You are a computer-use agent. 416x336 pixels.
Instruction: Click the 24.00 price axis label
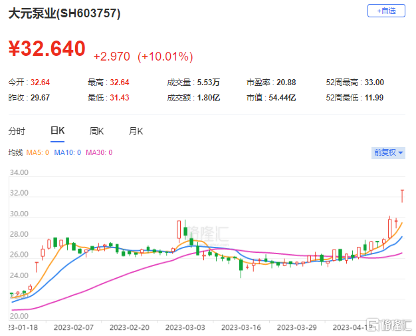pos(19,275)
